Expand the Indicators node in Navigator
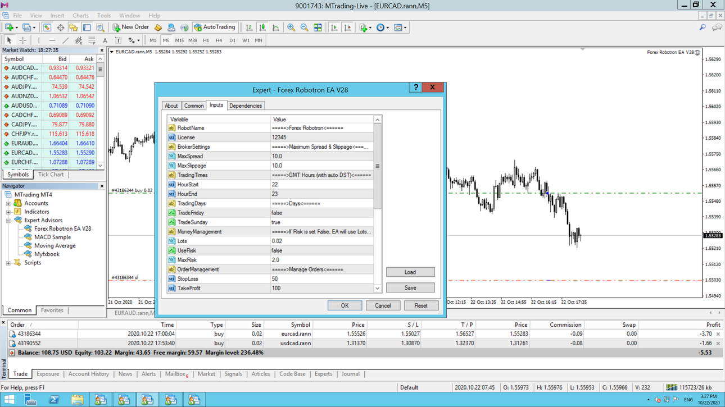The height and width of the screenshot is (407, 725). click(8, 212)
